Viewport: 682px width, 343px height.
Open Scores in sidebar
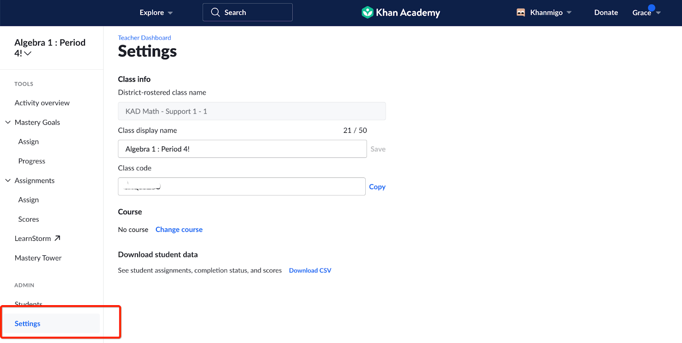coord(29,219)
